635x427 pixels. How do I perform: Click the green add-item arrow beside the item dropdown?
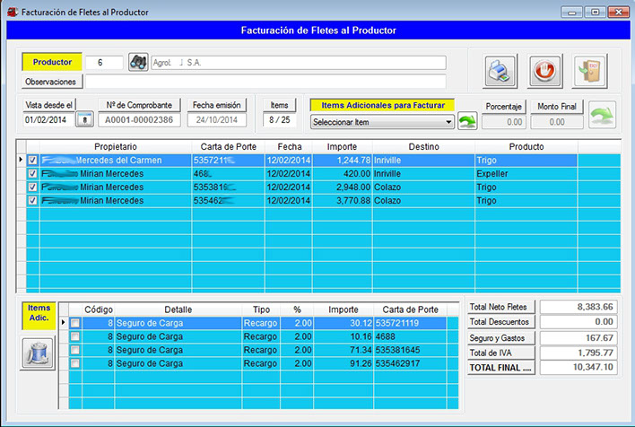(x=467, y=121)
